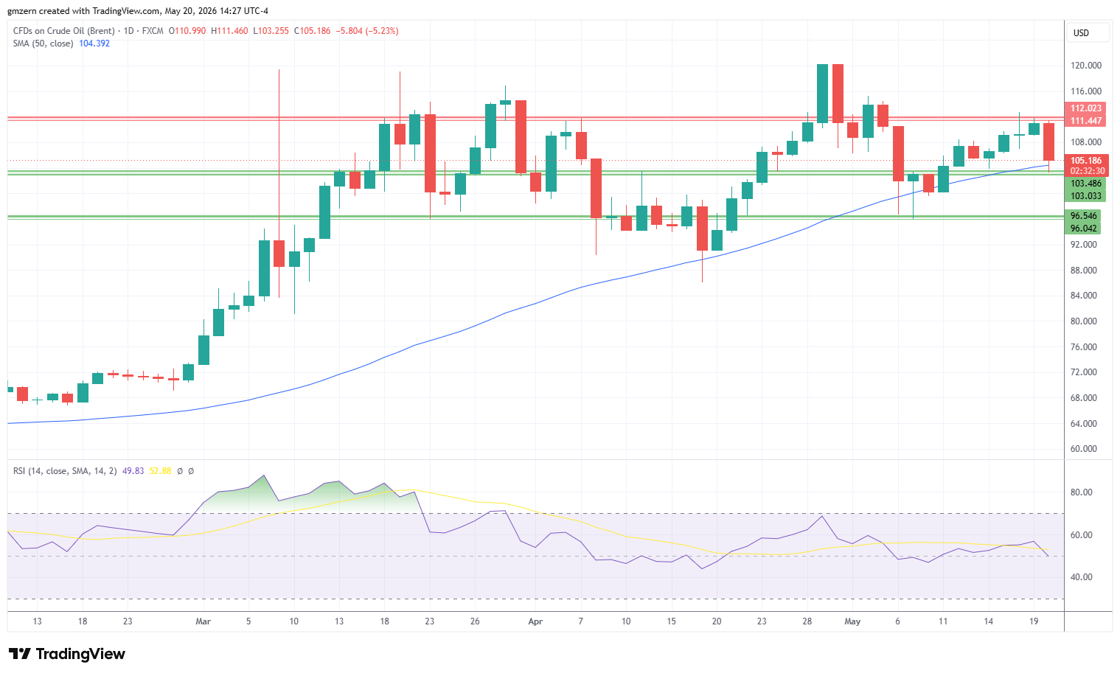Select the red 112.023 price label
The height and width of the screenshot is (676, 1120).
coord(1086,108)
